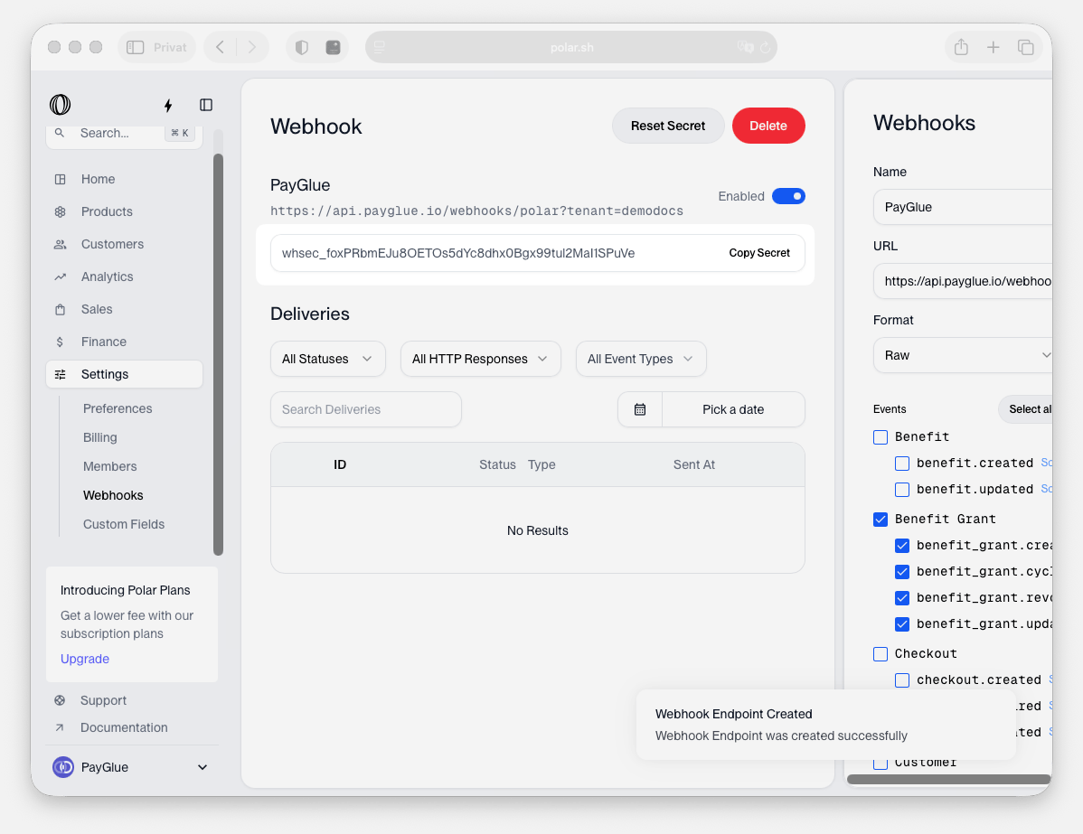Open the Format Raw dropdown
Viewport: 1083px width, 834px height.
(x=963, y=355)
